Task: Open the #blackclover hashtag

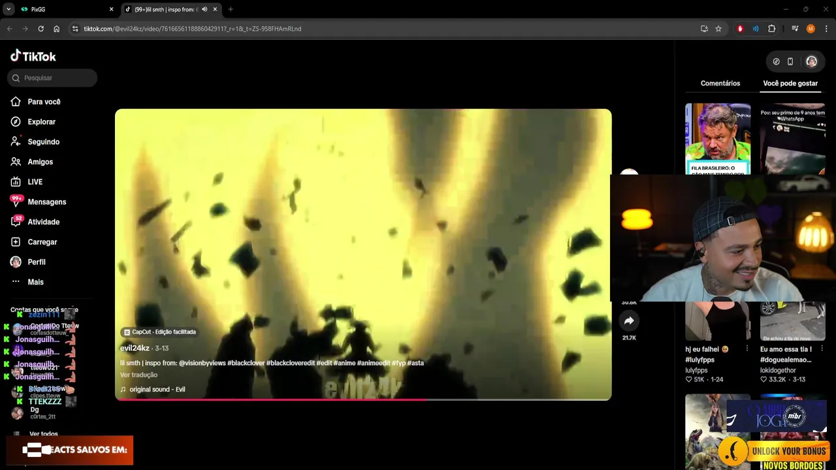Action: (x=246, y=363)
